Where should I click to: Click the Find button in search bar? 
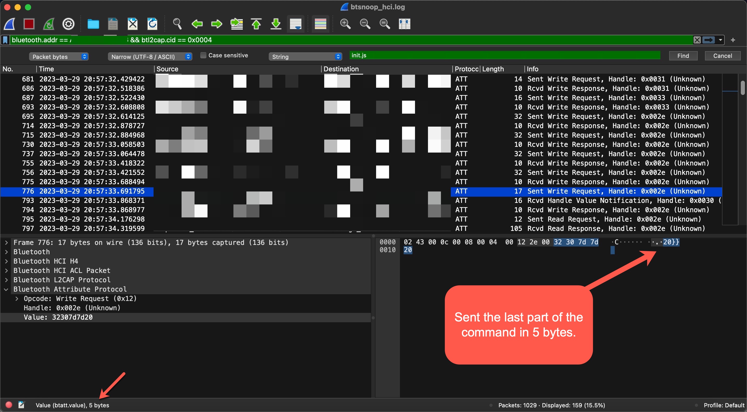point(684,56)
